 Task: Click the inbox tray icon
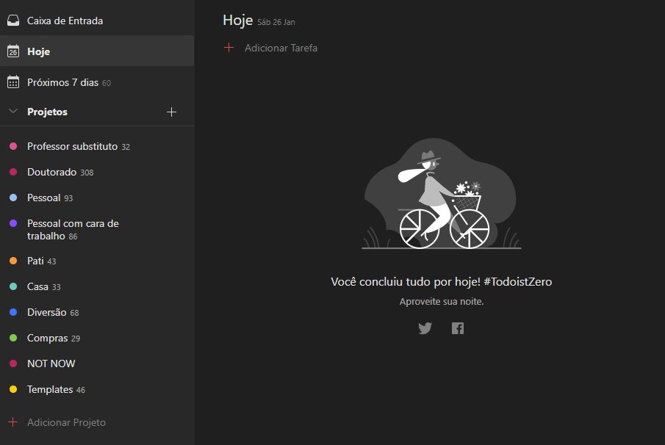tap(13, 21)
